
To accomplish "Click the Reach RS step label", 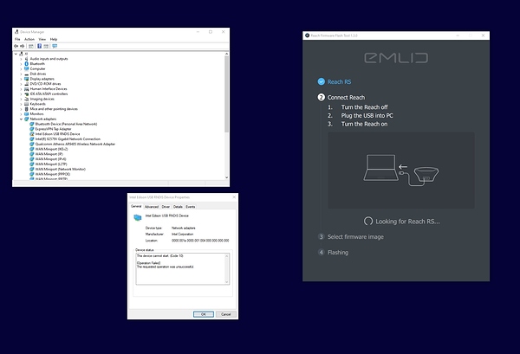I will (x=339, y=82).
